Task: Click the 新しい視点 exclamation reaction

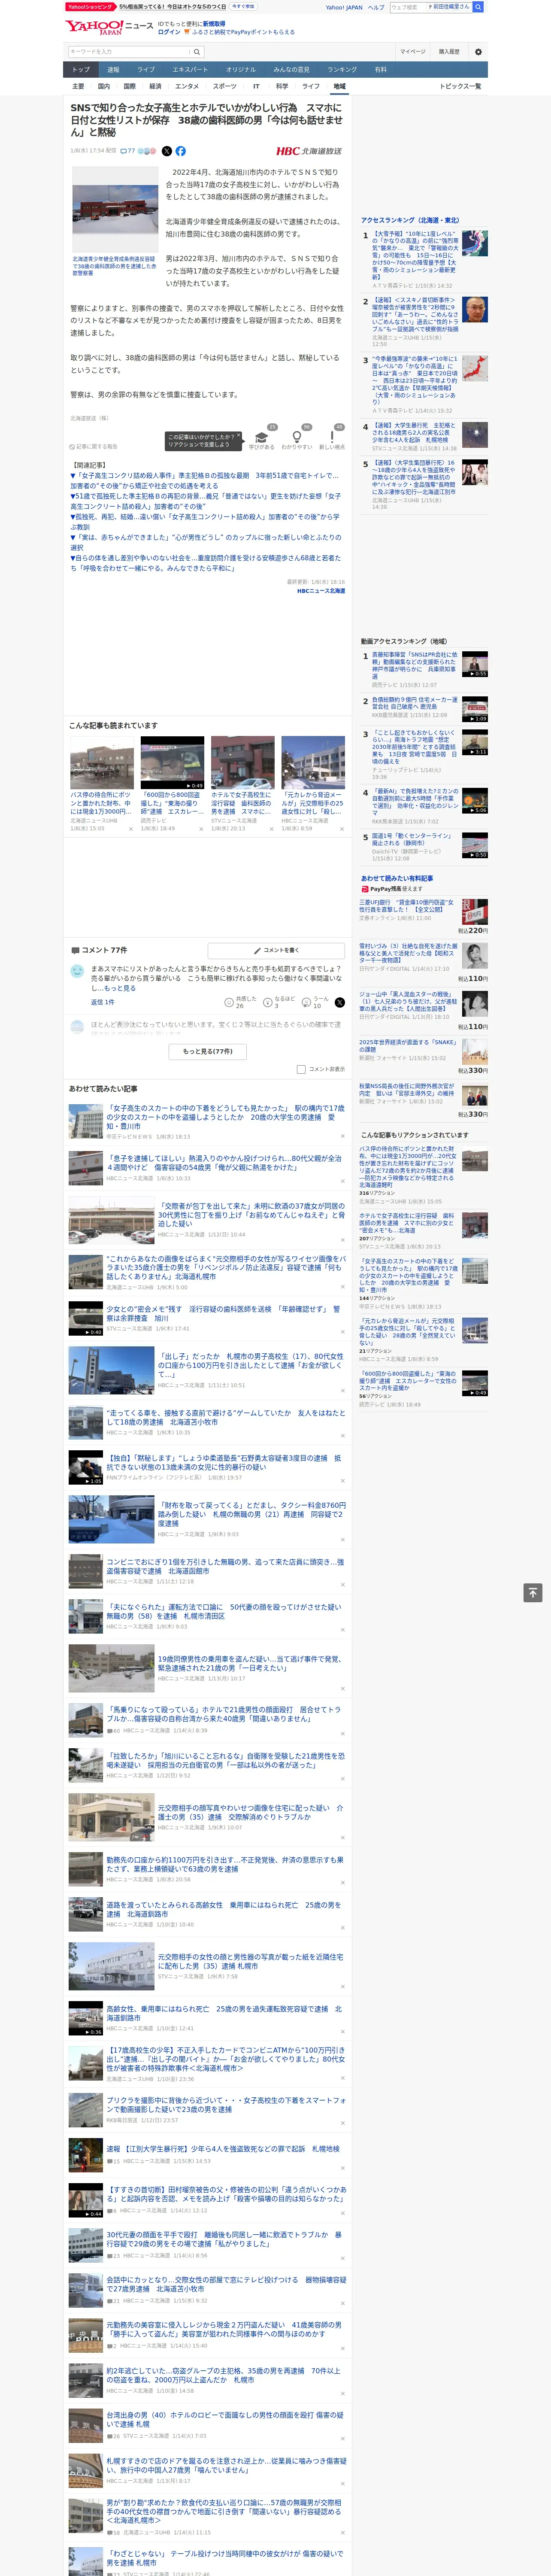Action: point(332,438)
